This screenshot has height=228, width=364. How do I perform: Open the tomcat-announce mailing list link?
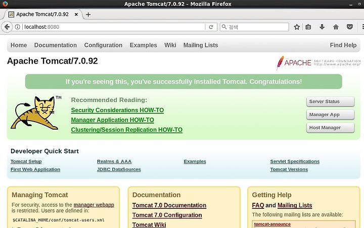(x=272, y=224)
